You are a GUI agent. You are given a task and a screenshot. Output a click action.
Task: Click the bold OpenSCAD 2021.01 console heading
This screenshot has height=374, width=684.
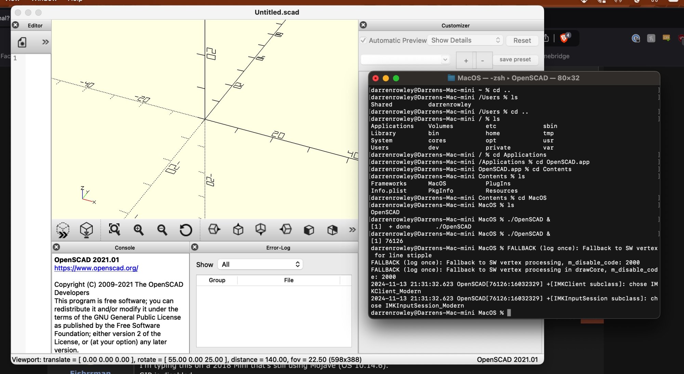pos(87,260)
